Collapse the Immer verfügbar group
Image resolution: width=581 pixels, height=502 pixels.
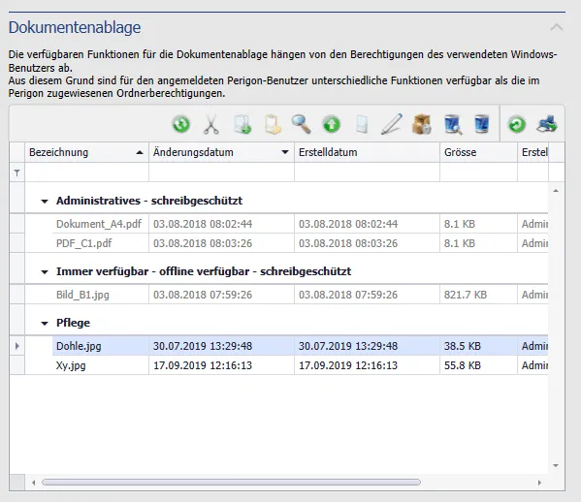(x=45, y=272)
